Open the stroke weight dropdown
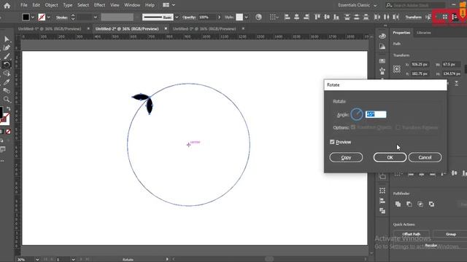 tap(96, 17)
